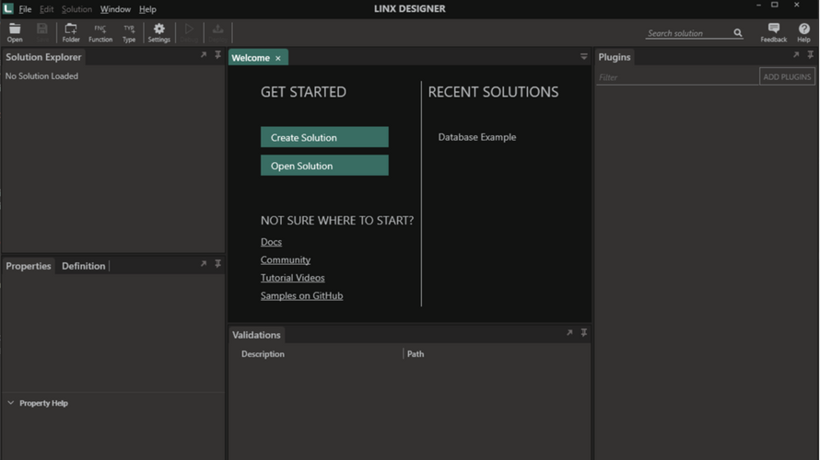The width and height of the screenshot is (820, 460).
Task: Click the Open toolbar icon
Action: tap(15, 32)
